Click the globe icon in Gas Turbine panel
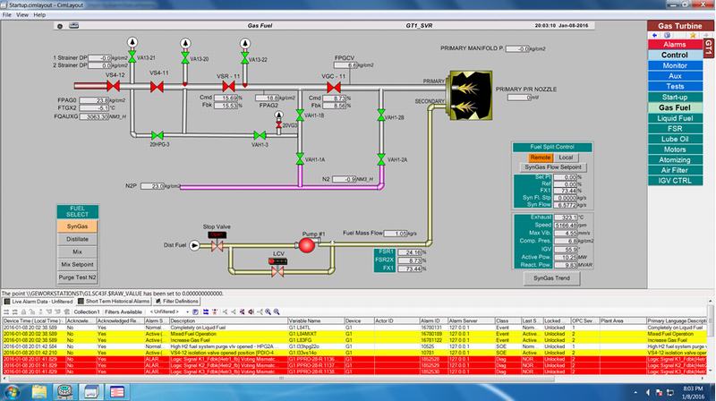 pos(667,35)
